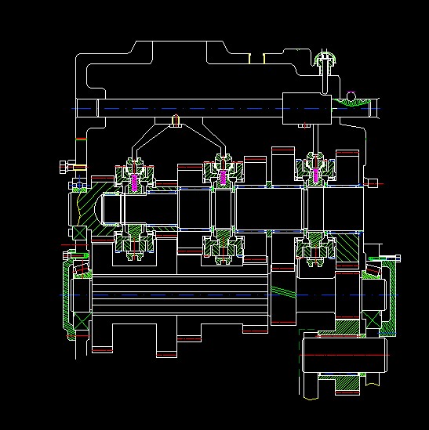Select the magenta spring in the left synchronizer
429x430 pixels.
134,182
